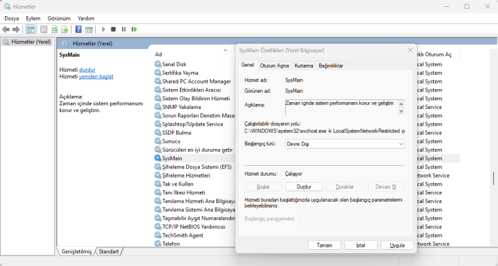Click the Uygula button
498x266 pixels.
[x=397, y=245]
